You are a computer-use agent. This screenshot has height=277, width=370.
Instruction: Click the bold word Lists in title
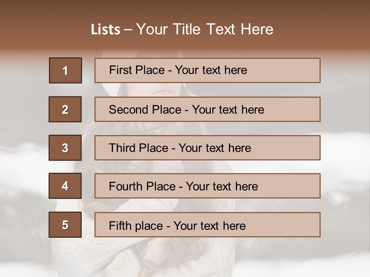click(x=106, y=30)
